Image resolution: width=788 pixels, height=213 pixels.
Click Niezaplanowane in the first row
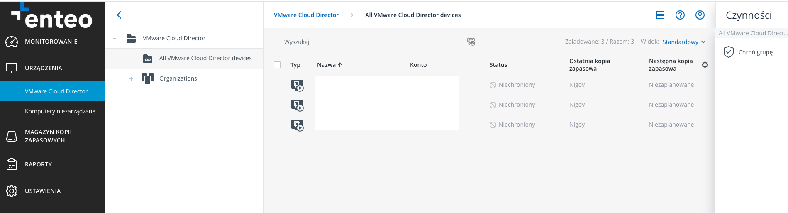coord(671,85)
